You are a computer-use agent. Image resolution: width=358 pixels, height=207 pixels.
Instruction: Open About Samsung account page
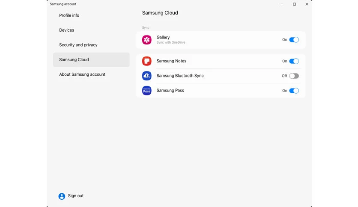click(x=82, y=74)
